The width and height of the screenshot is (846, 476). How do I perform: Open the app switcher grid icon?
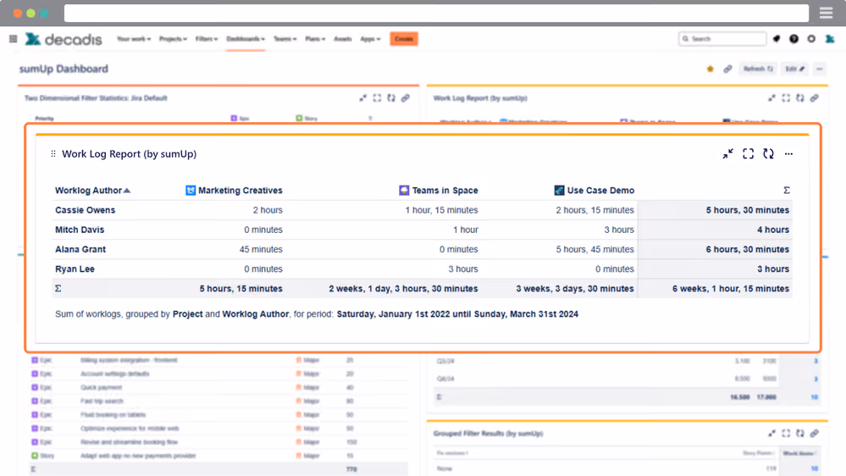[x=13, y=39]
